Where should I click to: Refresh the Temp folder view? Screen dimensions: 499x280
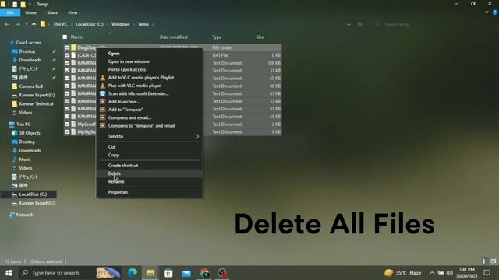click(359, 24)
